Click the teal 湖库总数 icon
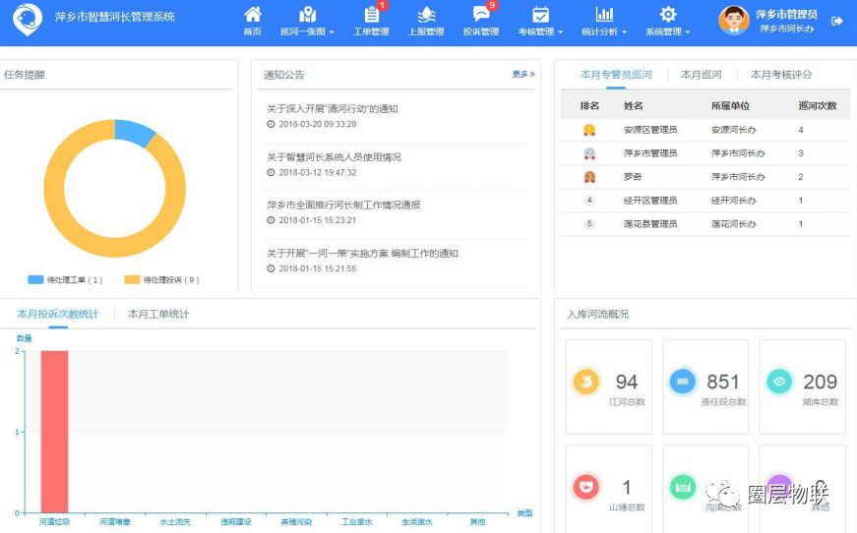Viewport: 857px width, 533px height. tap(779, 382)
